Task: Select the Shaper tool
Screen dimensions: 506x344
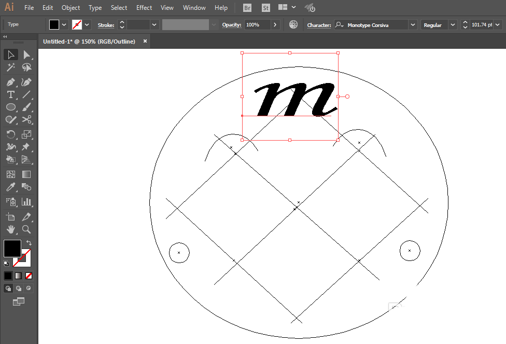Action: coord(11,119)
